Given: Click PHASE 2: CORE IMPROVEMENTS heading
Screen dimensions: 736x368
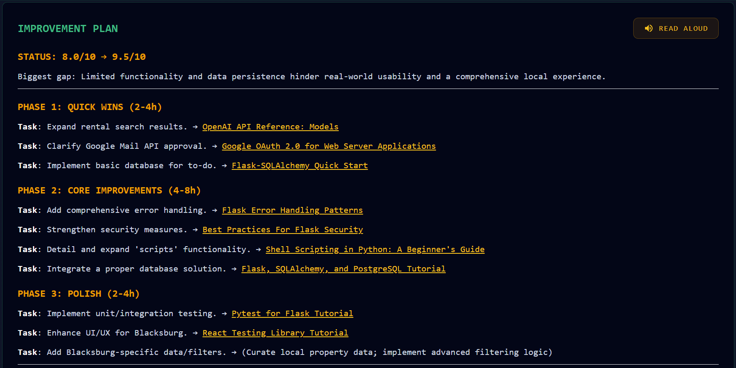Looking at the screenshot, I should coord(109,191).
